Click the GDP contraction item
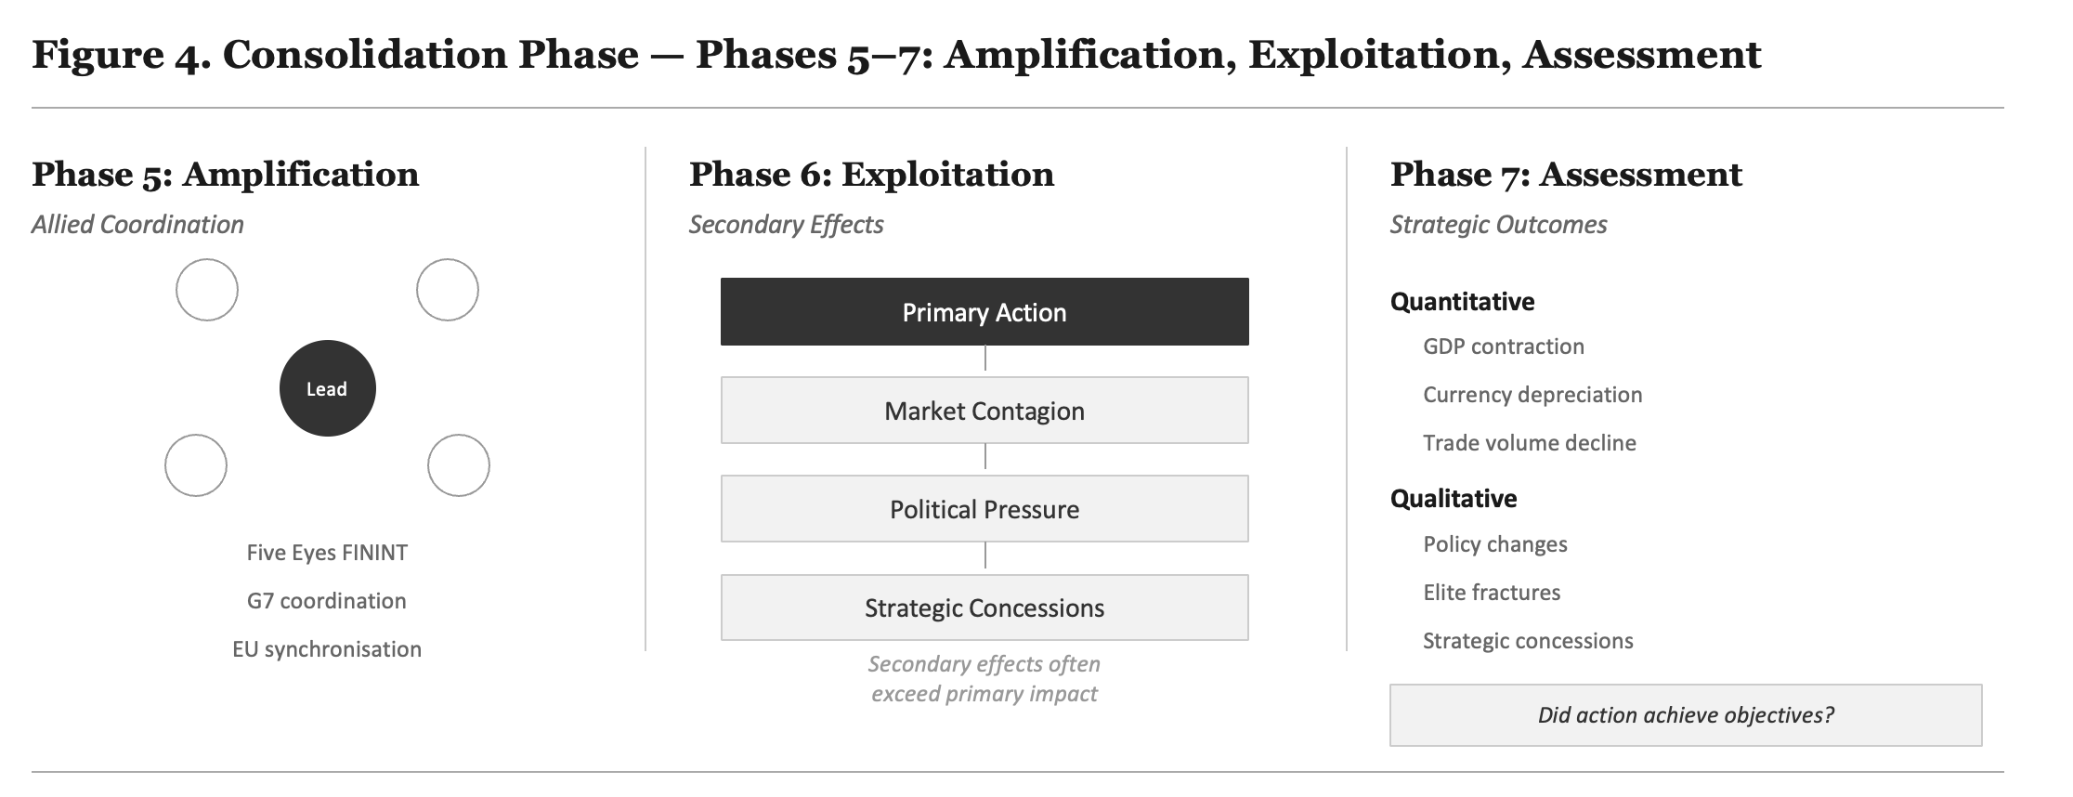This screenshot has height=797, width=2073. tap(1504, 346)
